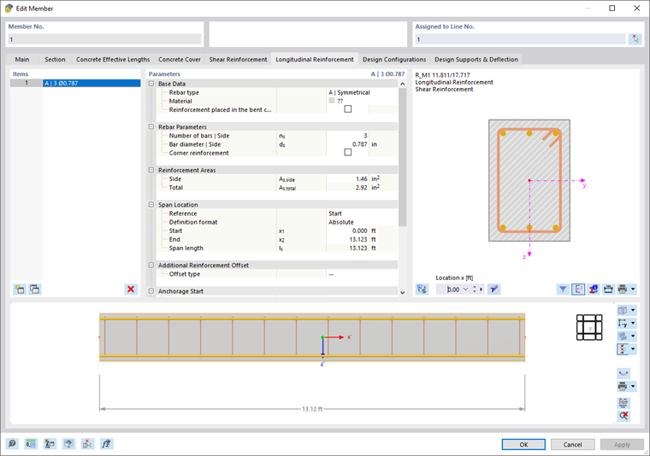Switch to the Section tab
Image resolution: width=650 pixels, height=456 pixels.
pyautogui.click(x=55, y=59)
